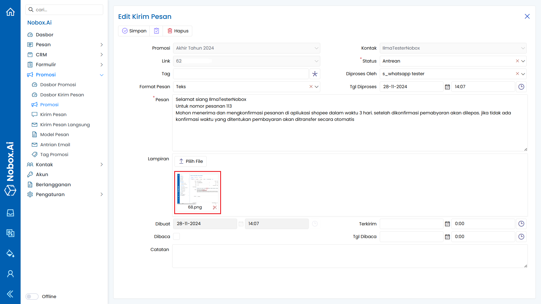541x304 pixels.
Task: Collapse sidebar with double chevron icon
Action: (10, 294)
